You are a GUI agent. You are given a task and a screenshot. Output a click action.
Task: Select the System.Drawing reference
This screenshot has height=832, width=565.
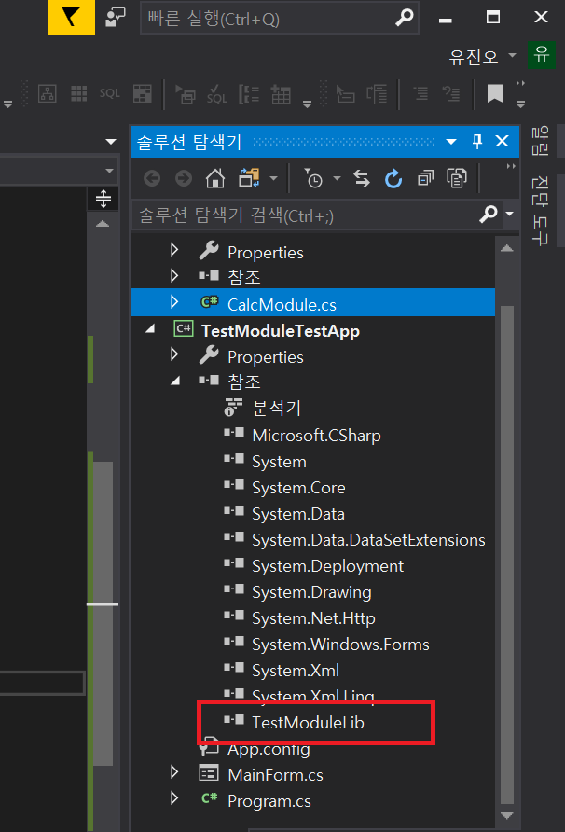[x=311, y=592]
